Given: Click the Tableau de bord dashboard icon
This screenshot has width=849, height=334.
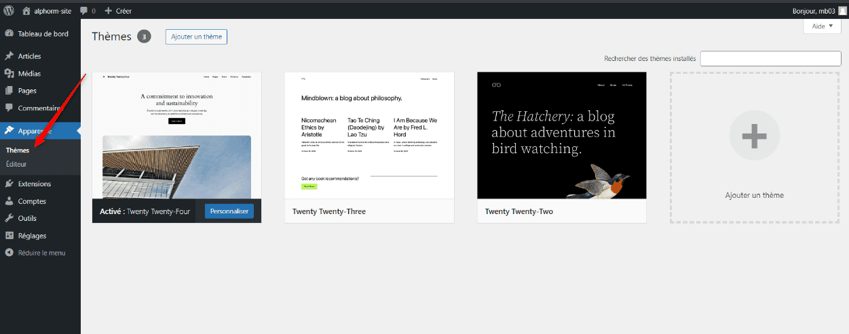Looking at the screenshot, I should [9, 34].
